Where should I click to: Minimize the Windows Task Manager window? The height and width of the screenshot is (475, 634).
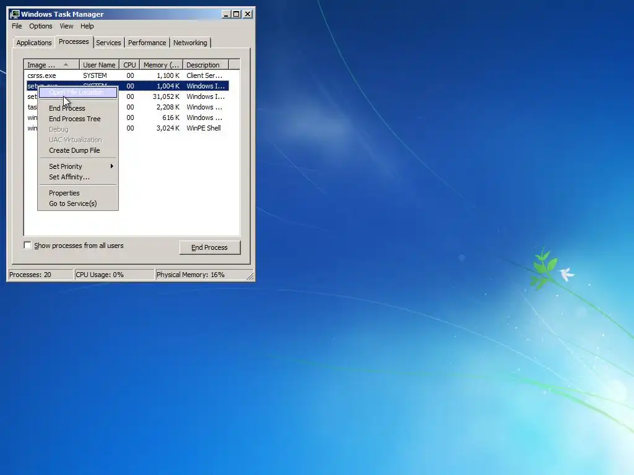226,14
